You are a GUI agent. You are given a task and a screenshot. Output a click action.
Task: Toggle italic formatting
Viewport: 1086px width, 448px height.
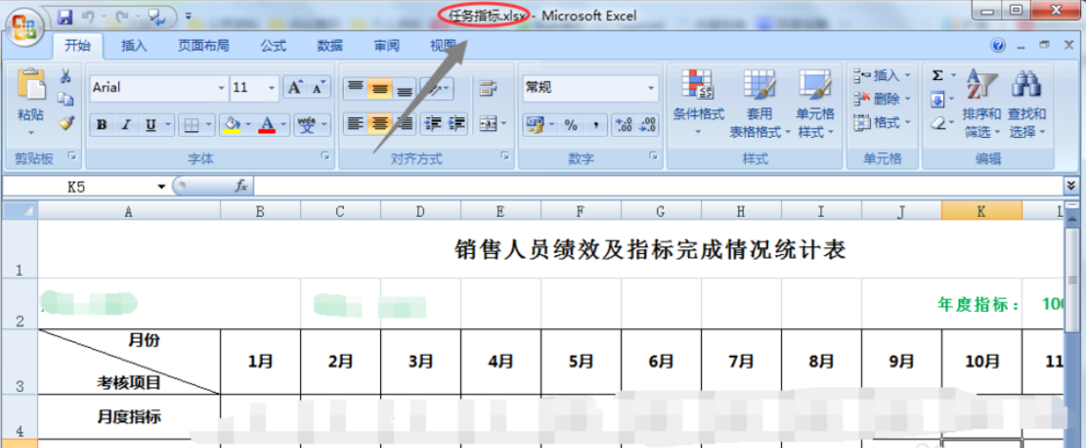click(126, 125)
